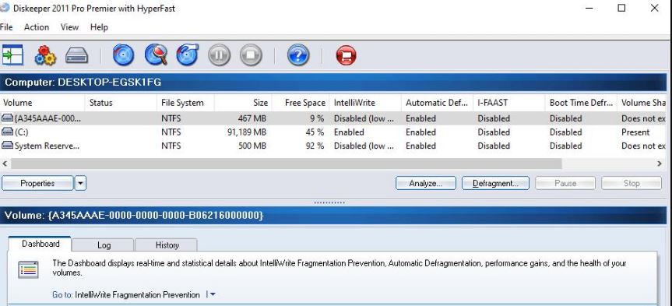Click the Computer: DESKTOP-EGSK1FG header bar
Viewport: 672px width, 306px height.
click(x=333, y=83)
